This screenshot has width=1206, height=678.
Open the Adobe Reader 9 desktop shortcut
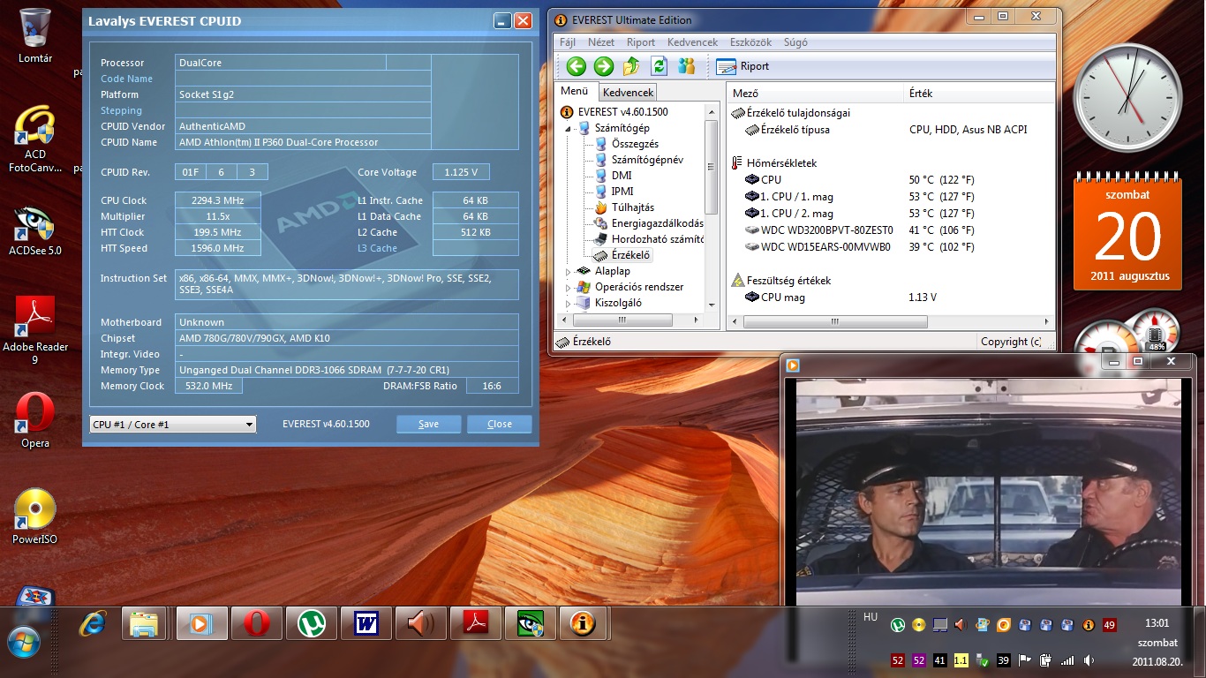[35, 330]
